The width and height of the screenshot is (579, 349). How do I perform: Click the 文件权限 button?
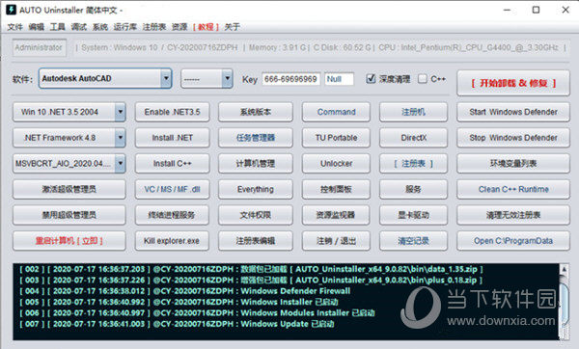256,215
